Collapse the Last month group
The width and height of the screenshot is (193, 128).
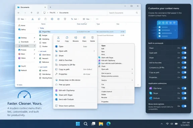coord(39,67)
